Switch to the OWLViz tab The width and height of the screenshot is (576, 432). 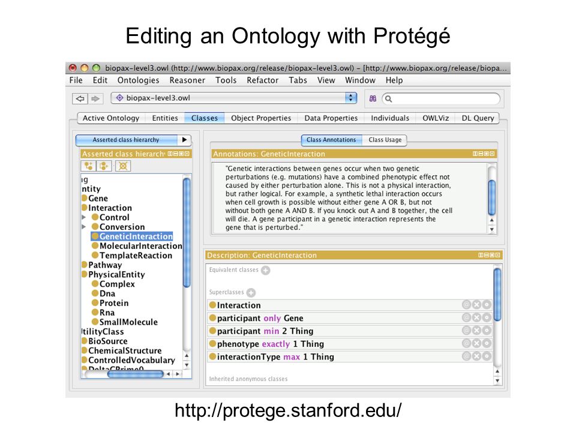tap(436, 118)
